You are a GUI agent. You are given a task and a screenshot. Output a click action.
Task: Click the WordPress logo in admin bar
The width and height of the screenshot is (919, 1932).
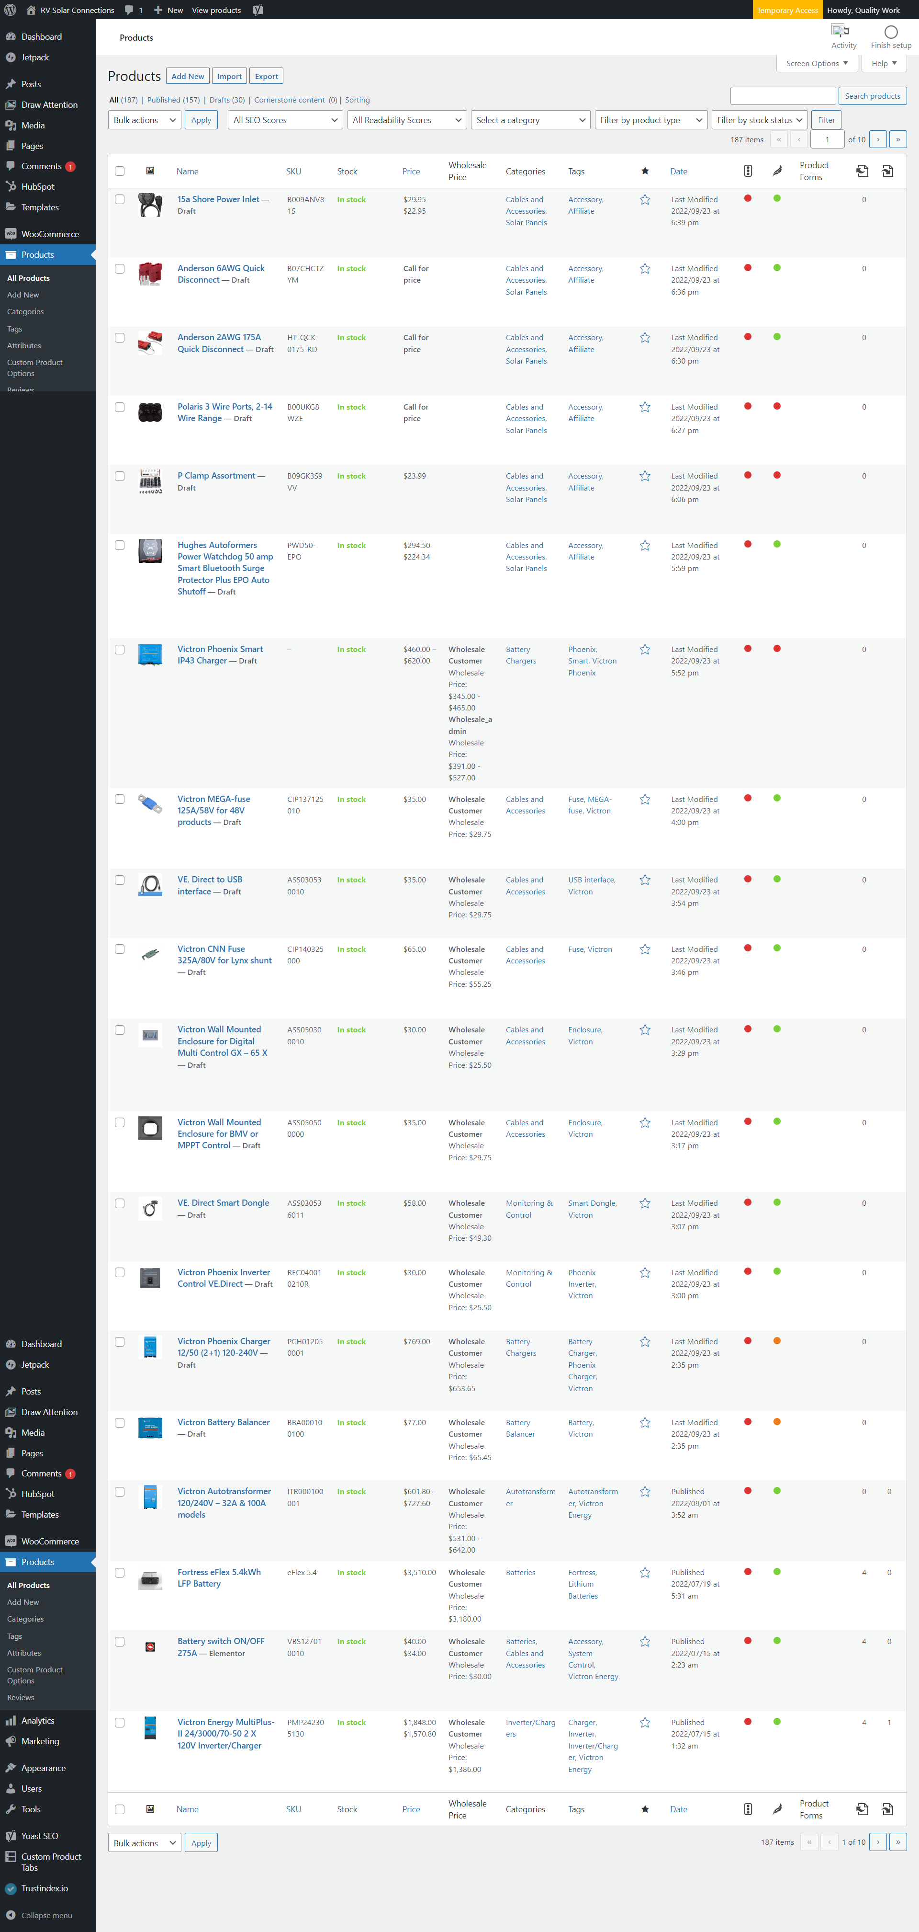(x=11, y=10)
